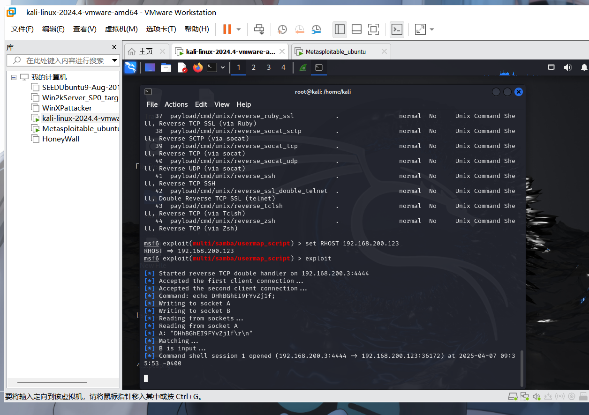Open the 选项卡(T) menu
589x415 pixels.
click(161, 29)
